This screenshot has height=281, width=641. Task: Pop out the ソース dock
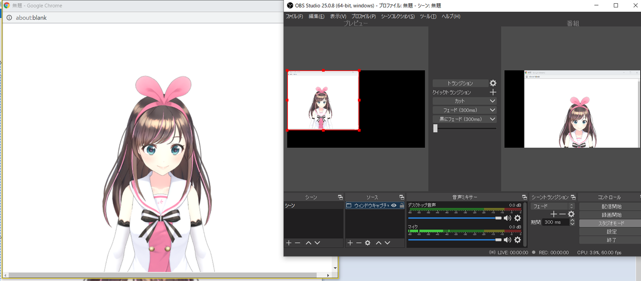401,197
